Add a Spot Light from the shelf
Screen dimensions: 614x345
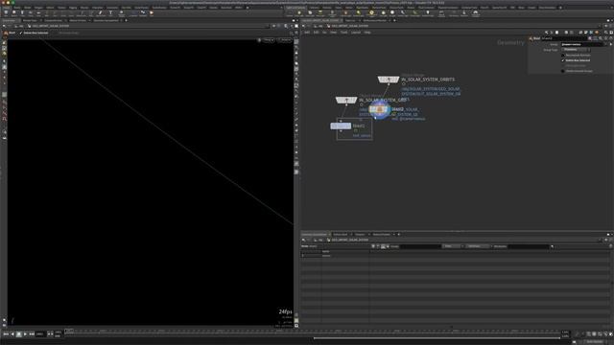coord(310,13)
